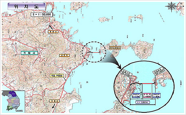Click the red bridge line inside dashed circle
The image size is (186, 115).
(96, 52)
